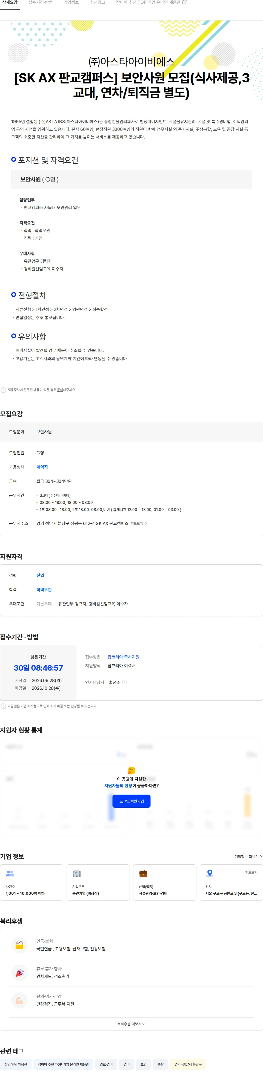Click the 중견기업 (비상장) text

tap(85, 893)
